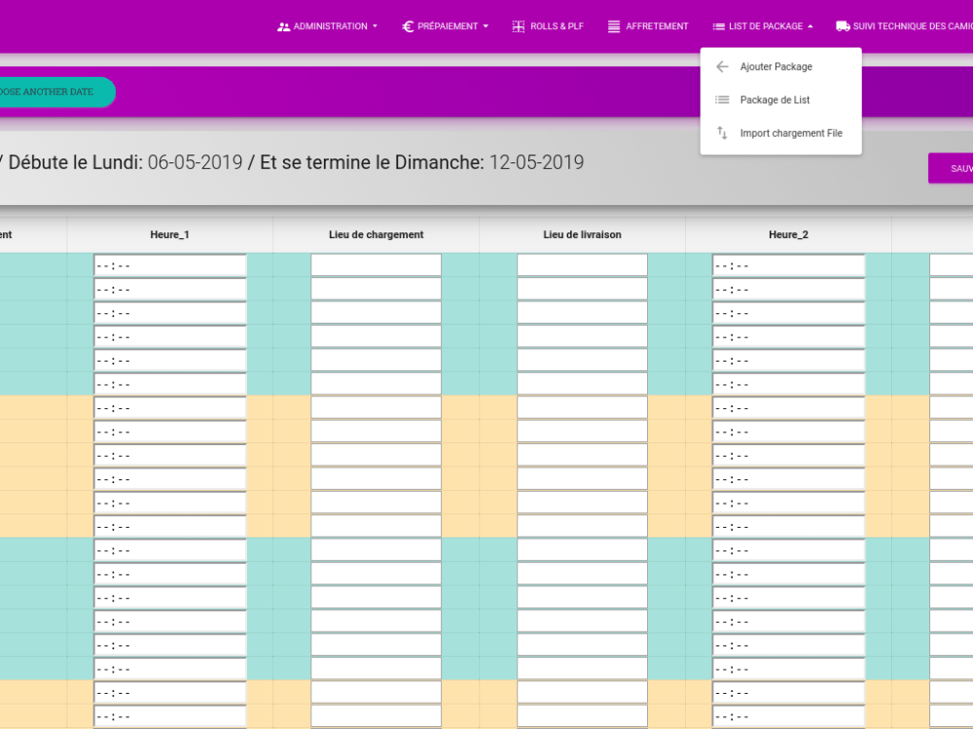Collapse the List de Package dropdown arrow
The image size is (973, 729).
coord(811,26)
